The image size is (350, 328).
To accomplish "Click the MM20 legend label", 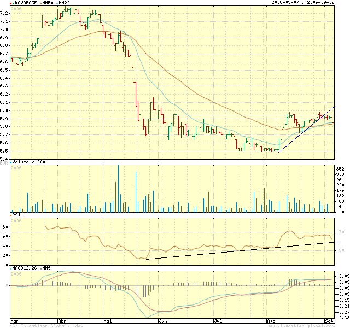I will click(65, 3).
